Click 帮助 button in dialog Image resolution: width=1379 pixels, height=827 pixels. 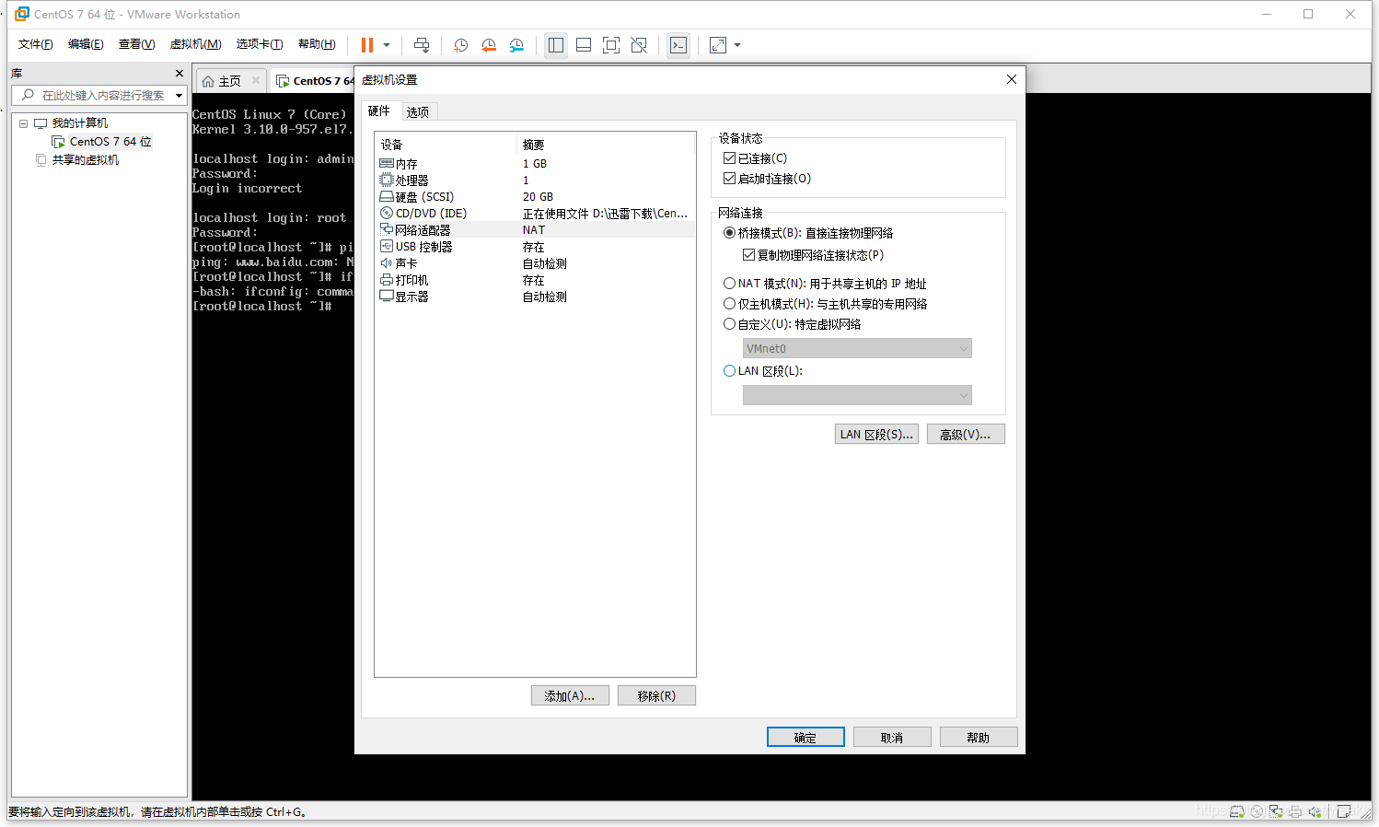pyautogui.click(x=979, y=738)
